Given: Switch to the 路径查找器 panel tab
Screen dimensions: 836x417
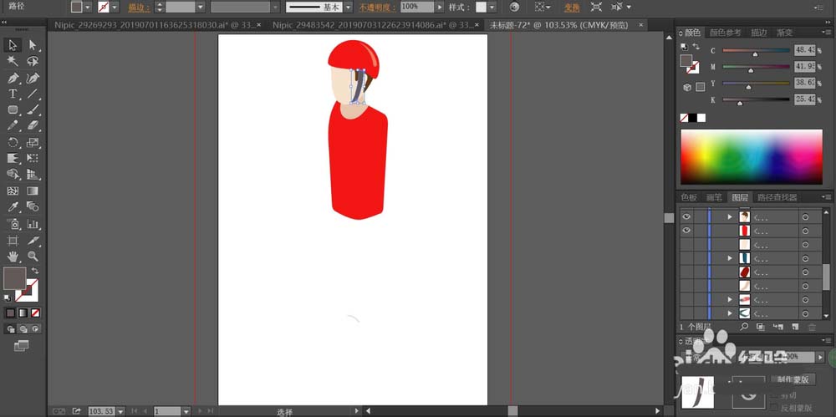Looking at the screenshot, I should (777, 198).
